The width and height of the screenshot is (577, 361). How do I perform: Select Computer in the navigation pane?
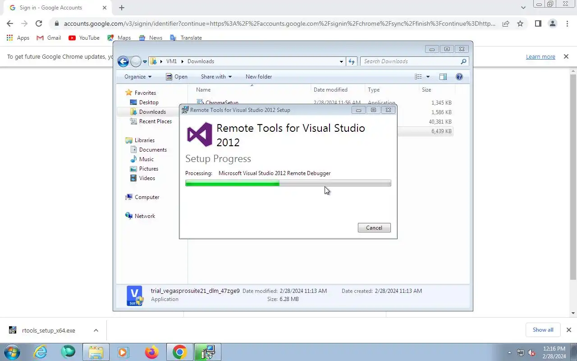pyautogui.click(x=147, y=197)
